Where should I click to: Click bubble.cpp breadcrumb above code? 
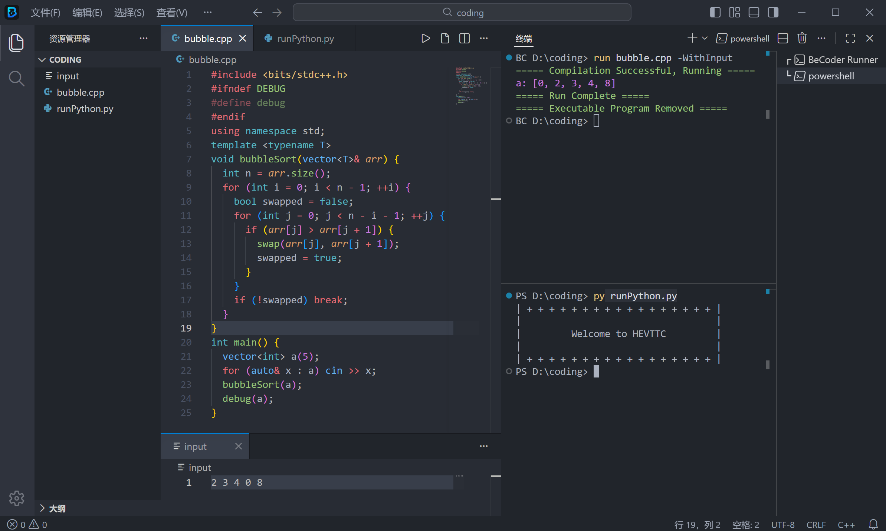coord(207,60)
